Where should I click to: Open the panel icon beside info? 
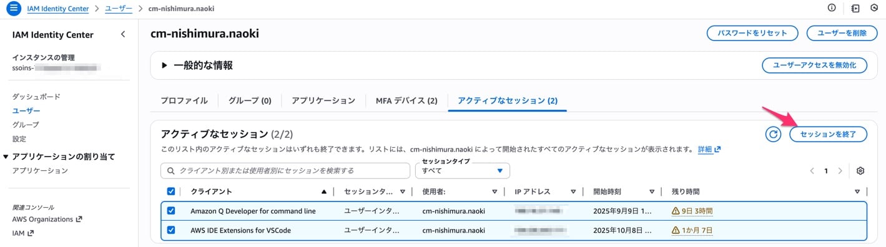click(x=855, y=8)
